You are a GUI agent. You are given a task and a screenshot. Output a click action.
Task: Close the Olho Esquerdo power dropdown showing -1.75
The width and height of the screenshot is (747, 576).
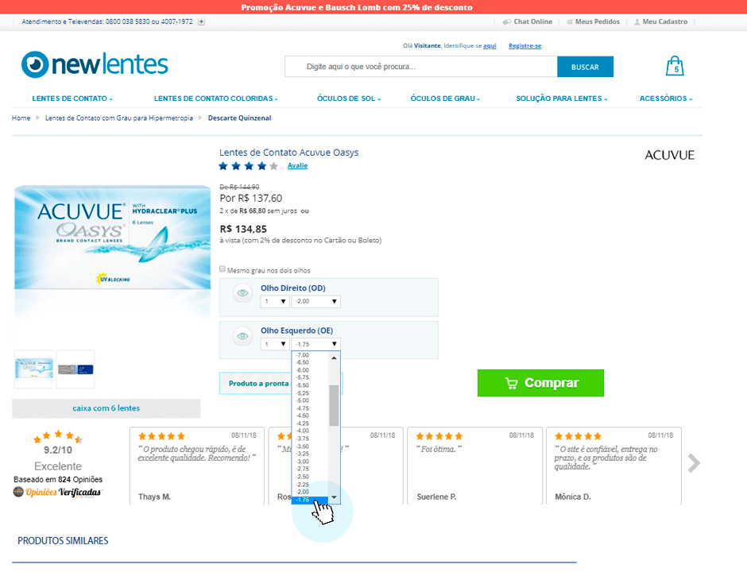(315, 344)
